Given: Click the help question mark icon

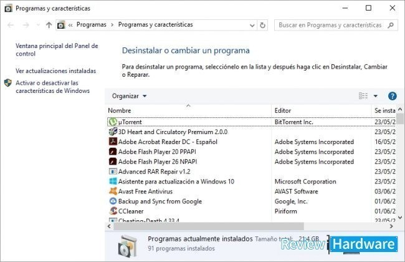Looking at the screenshot, I should (x=392, y=96).
